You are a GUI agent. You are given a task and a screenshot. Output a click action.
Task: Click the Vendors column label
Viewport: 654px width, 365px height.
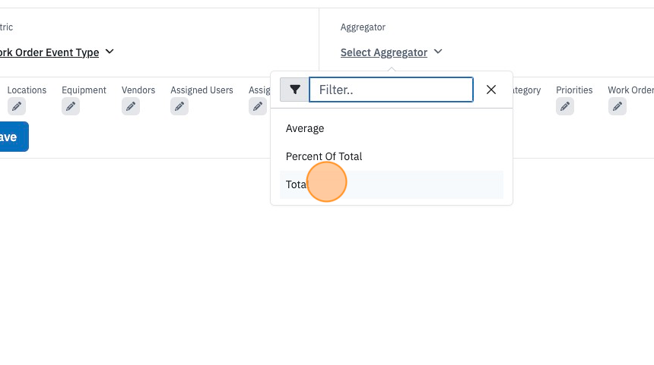click(x=138, y=90)
